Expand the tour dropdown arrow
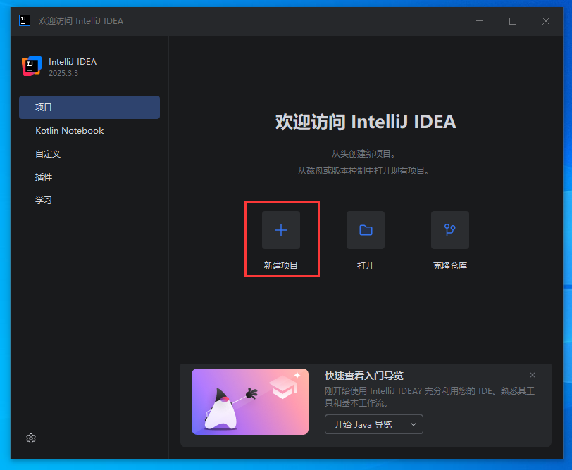The width and height of the screenshot is (572, 470). point(414,424)
